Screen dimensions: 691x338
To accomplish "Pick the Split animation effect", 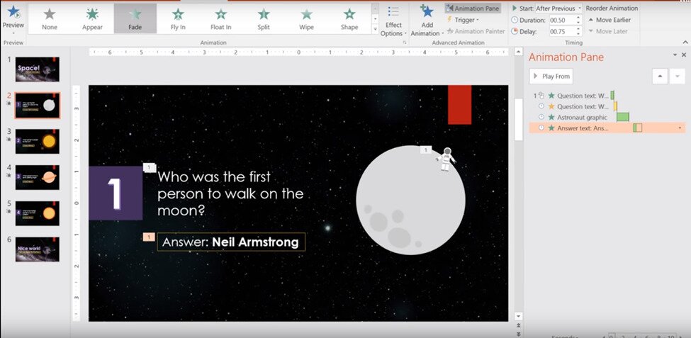I will [x=264, y=18].
